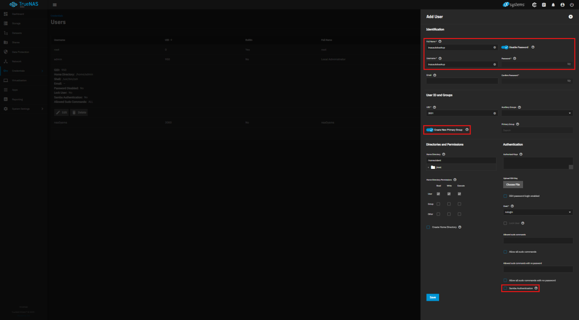Expand System Settings in sidebar
This screenshot has width=579, height=320.
(x=42, y=109)
